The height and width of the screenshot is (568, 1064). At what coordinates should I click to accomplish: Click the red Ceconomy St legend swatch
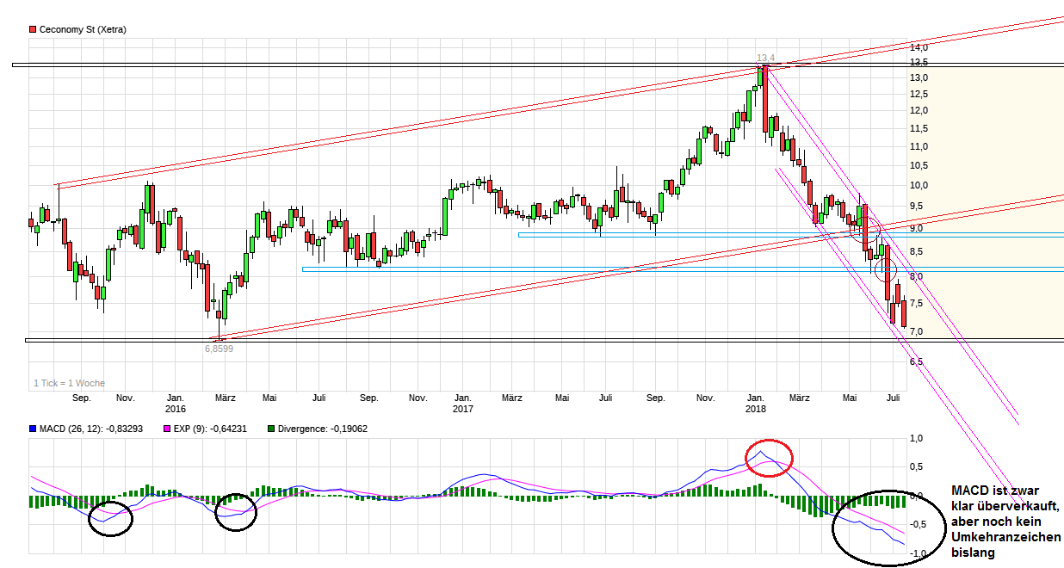(x=33, y=29)
